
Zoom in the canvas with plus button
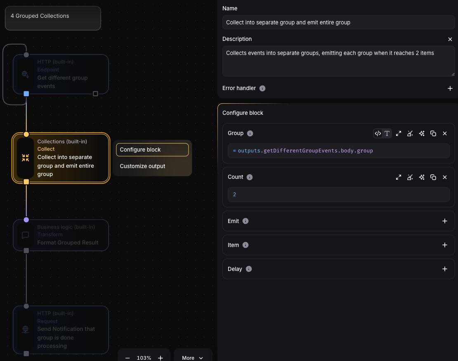[x=161, y=358]
